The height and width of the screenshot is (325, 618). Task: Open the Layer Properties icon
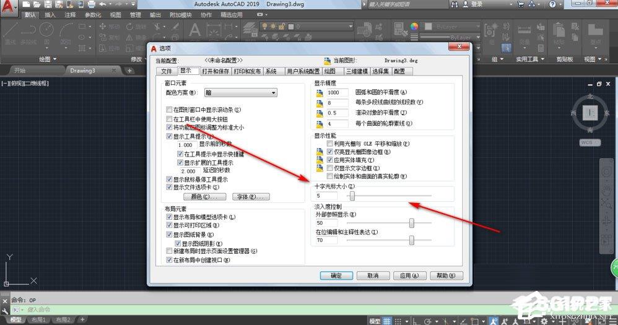coord(250,30)
